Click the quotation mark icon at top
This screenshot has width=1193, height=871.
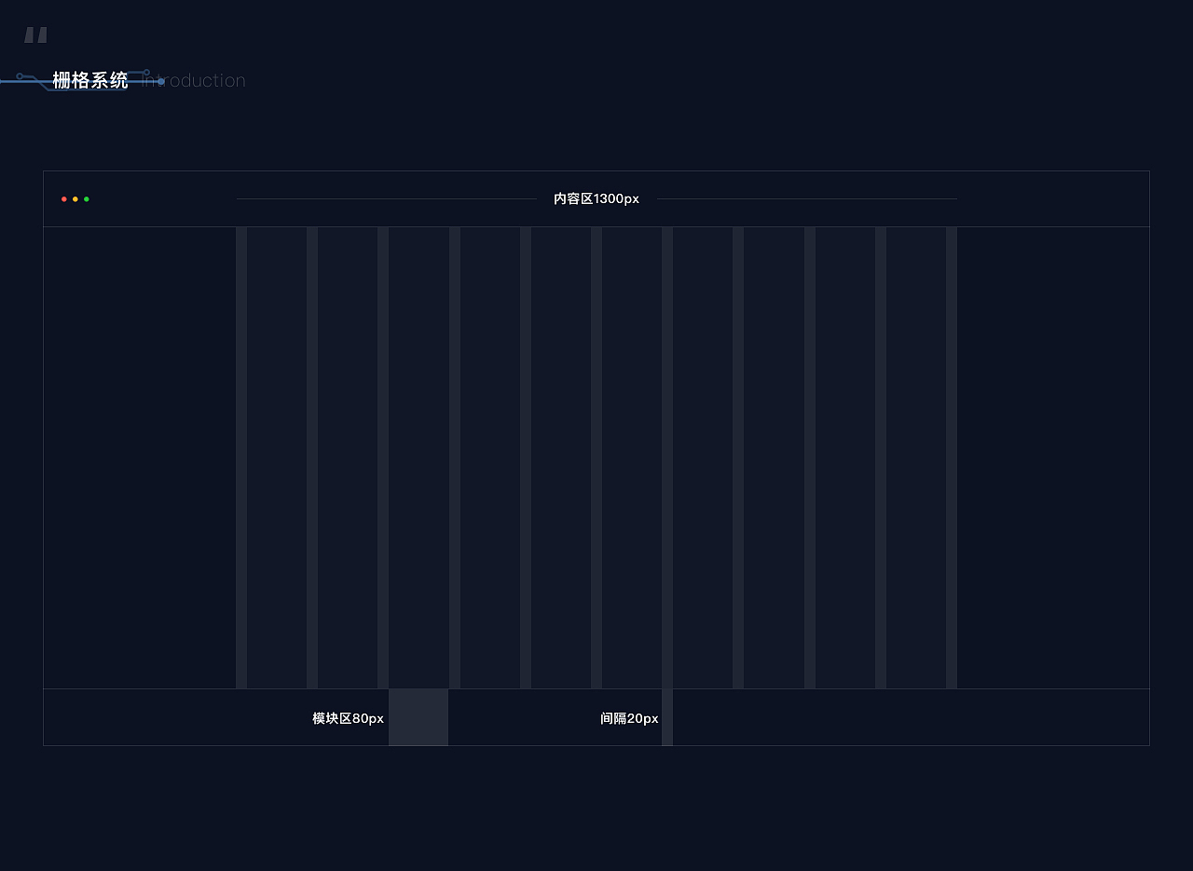pyautogui.click(x=35, y=35)
